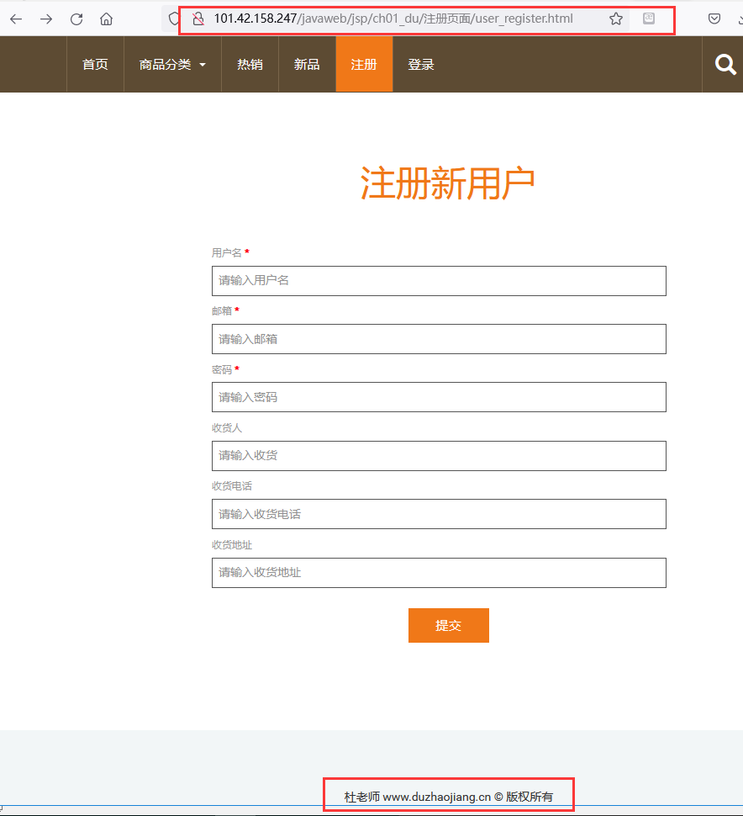This screenshot has height=816, width=743.
Task: Select the 收货地址 text box
Action: point(439,573)
